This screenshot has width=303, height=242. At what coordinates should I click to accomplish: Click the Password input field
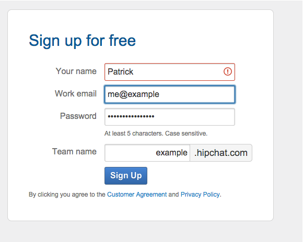pyautogui.click(x=170, y=117)
